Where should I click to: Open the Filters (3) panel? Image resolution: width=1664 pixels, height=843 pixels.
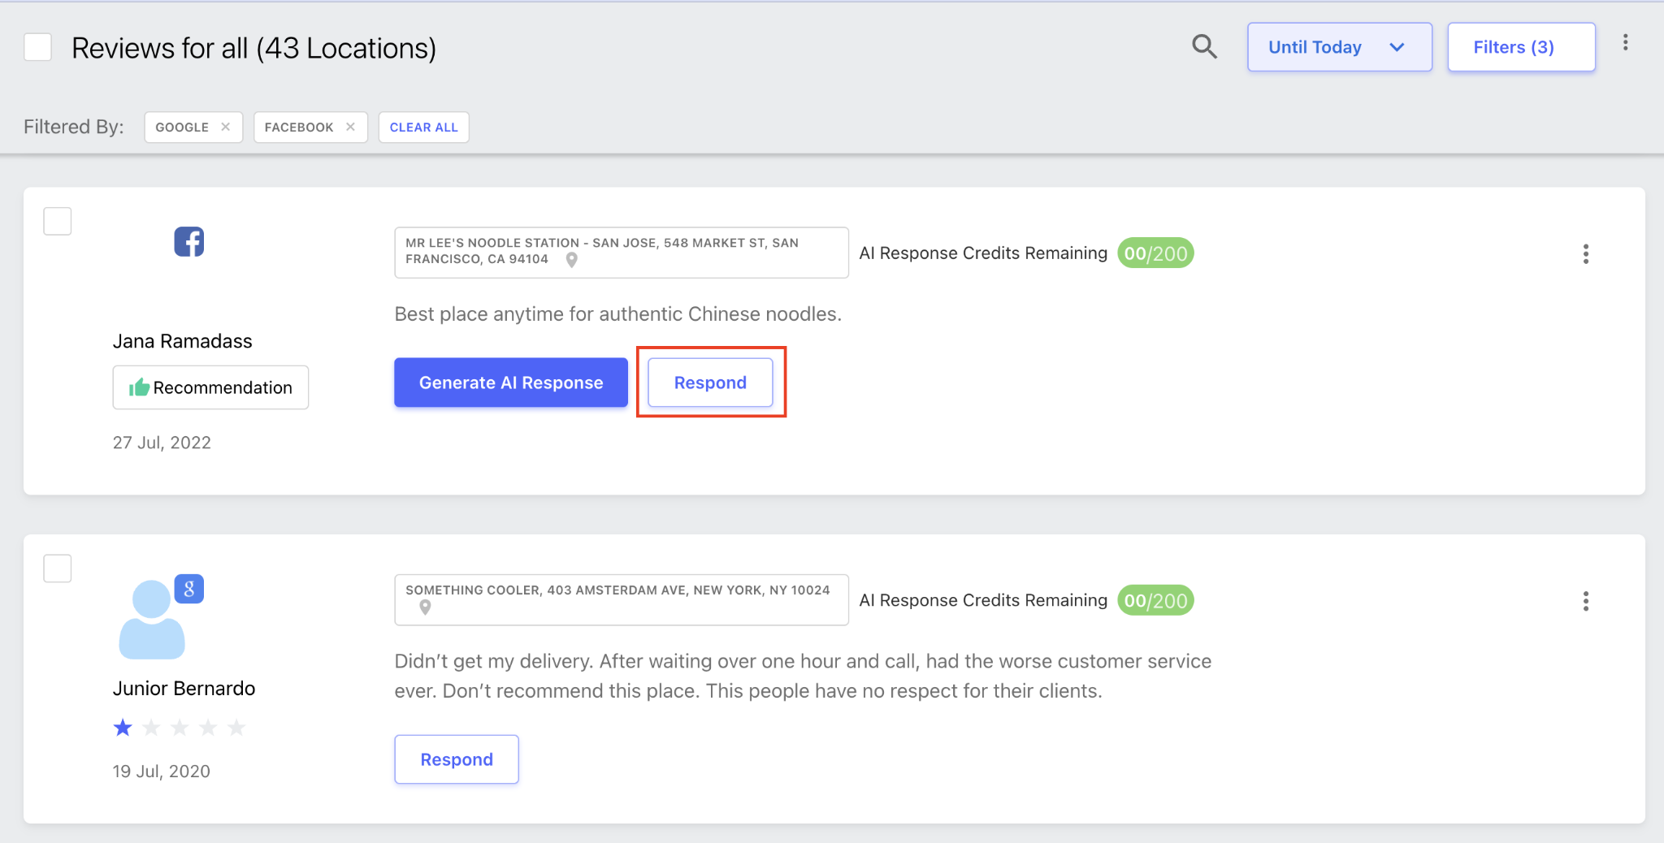click(x=1521, y=47)
